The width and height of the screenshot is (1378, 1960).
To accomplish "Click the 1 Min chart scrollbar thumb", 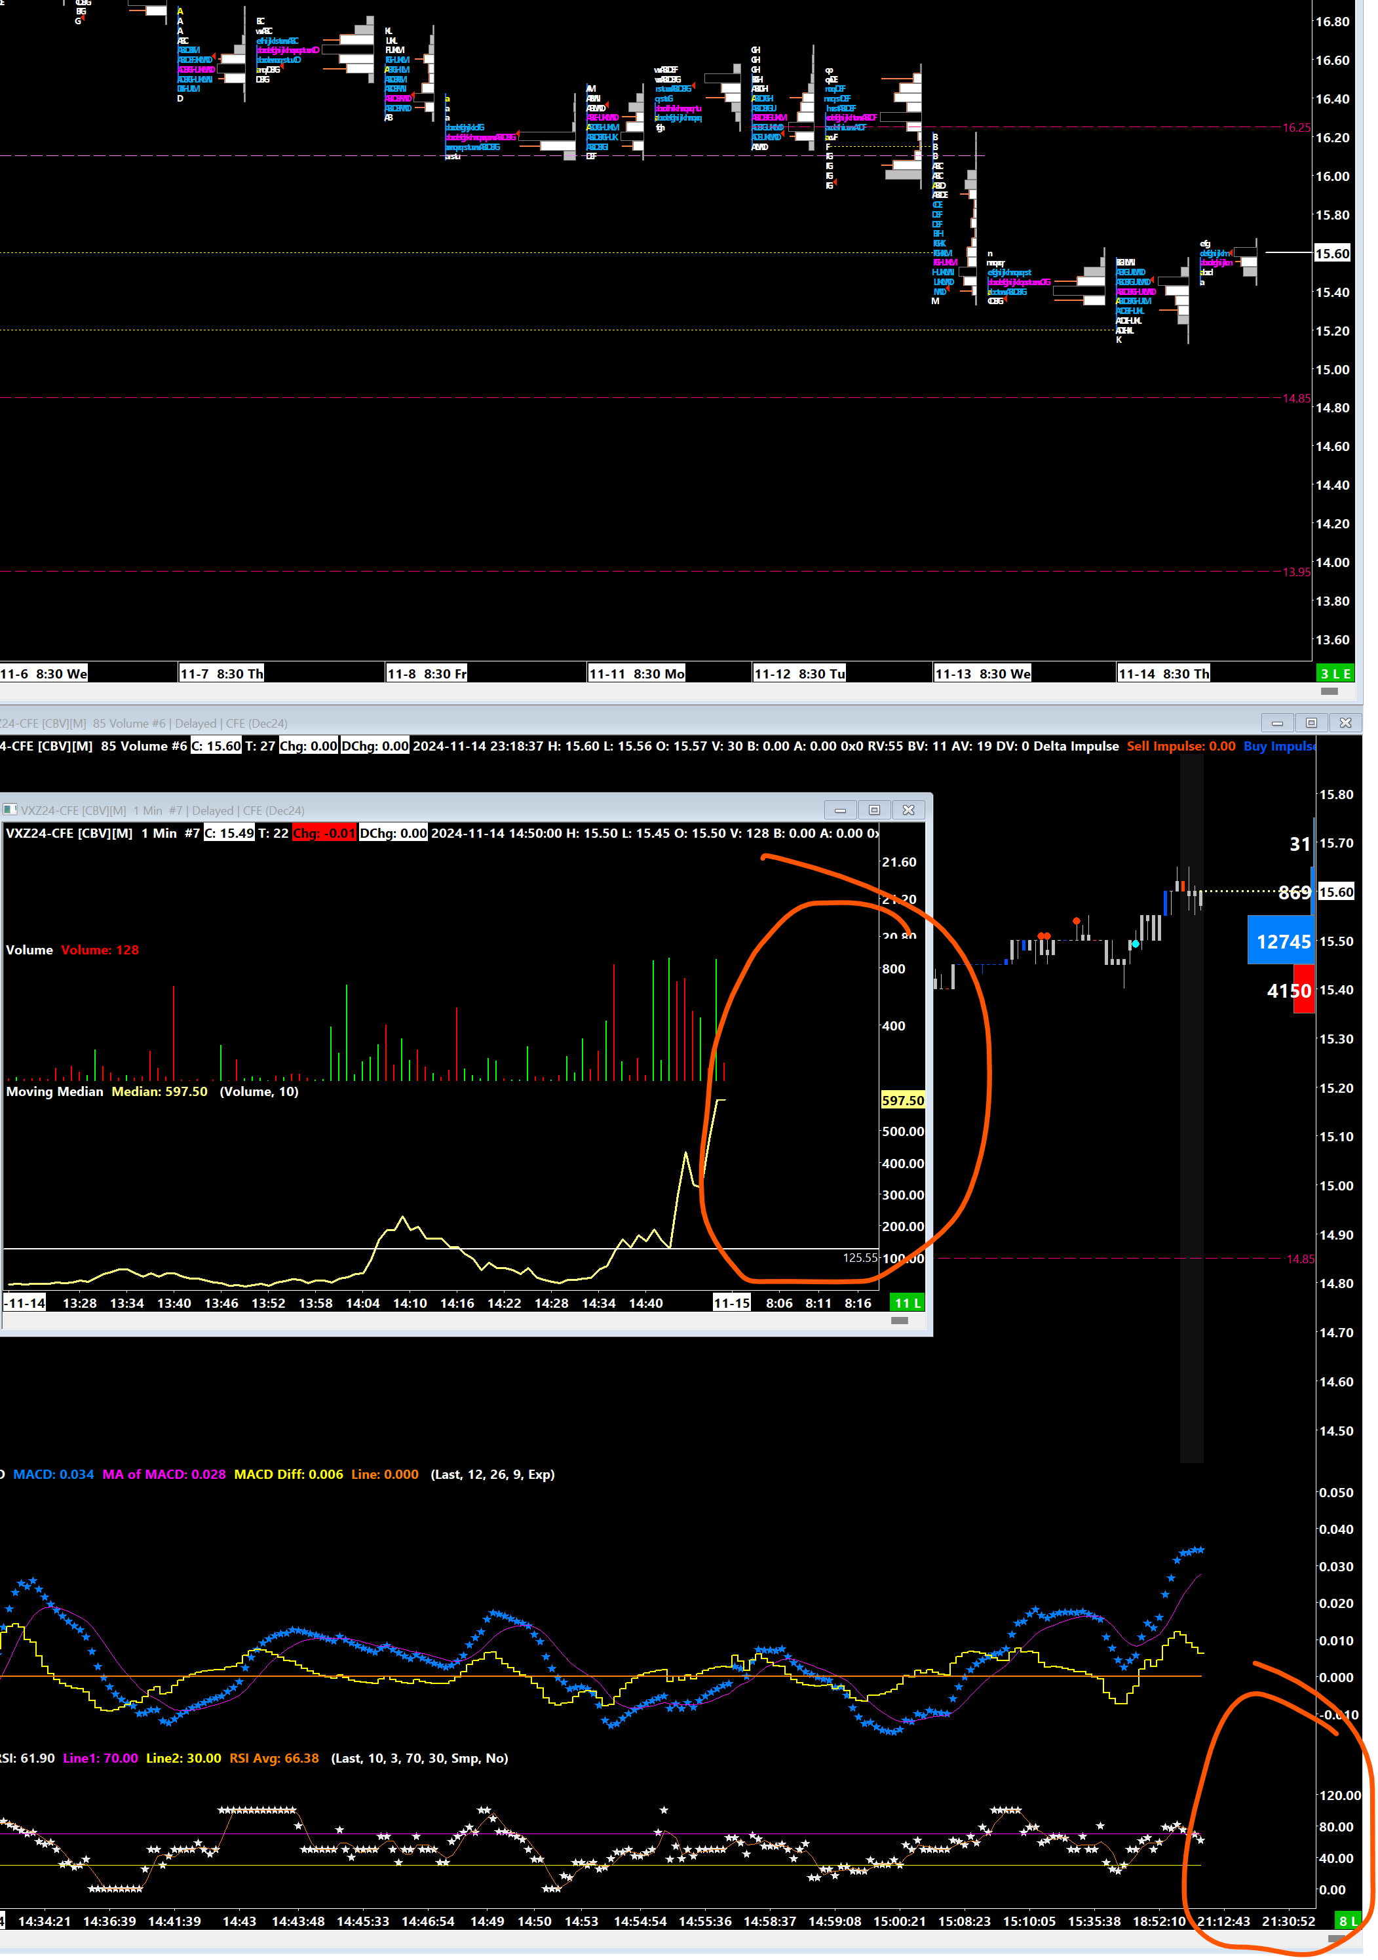I will (898, 1321).
